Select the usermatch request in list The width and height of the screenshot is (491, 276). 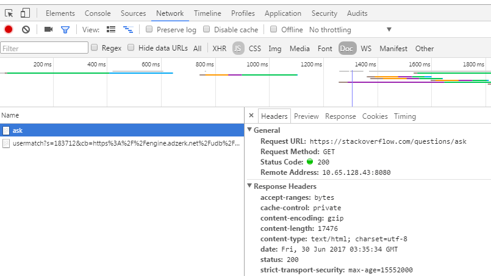(x=122, y=144)
